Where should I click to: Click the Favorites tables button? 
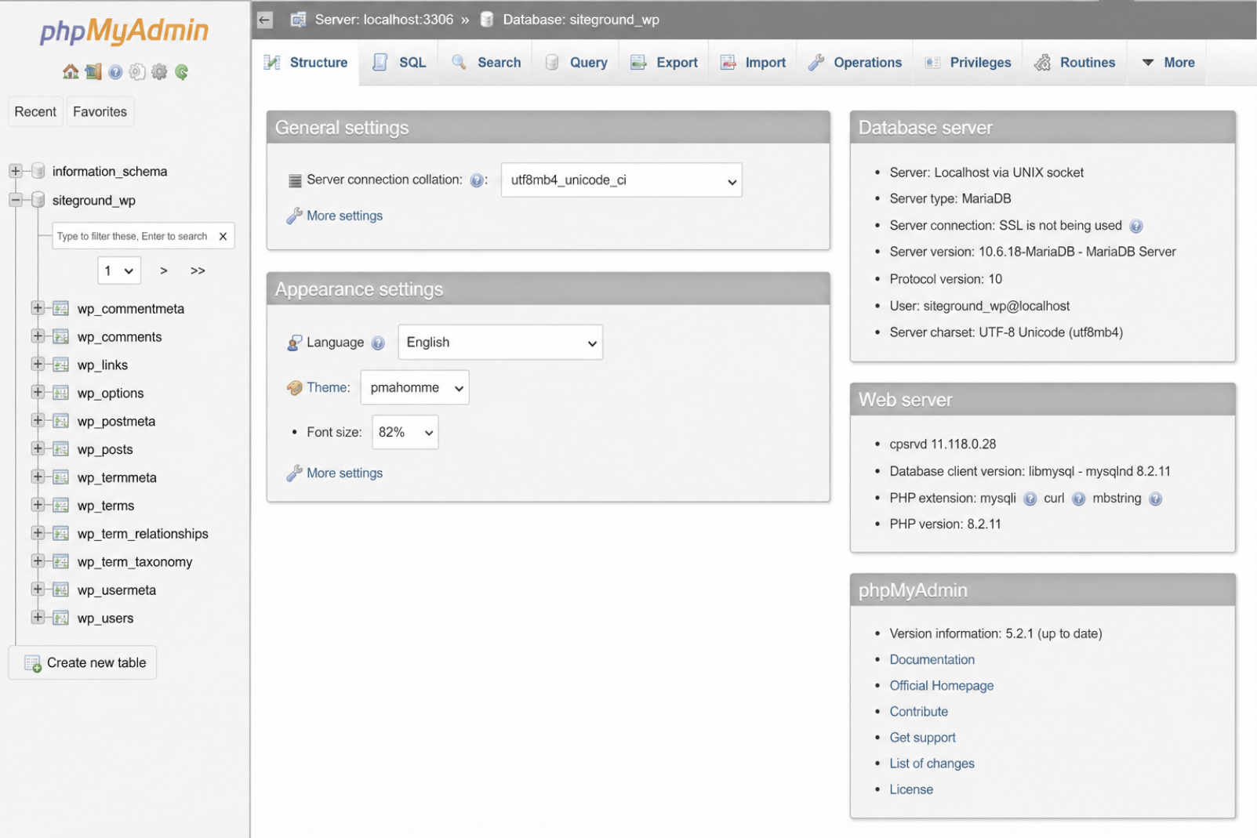pos(100,111)
